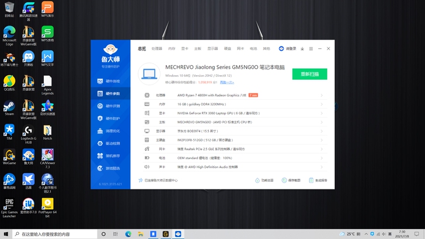Open the notification center icon

pos(417,234)
